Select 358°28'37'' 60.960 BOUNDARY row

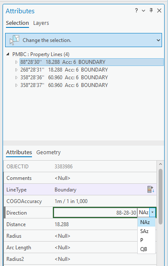click(64, 85)
